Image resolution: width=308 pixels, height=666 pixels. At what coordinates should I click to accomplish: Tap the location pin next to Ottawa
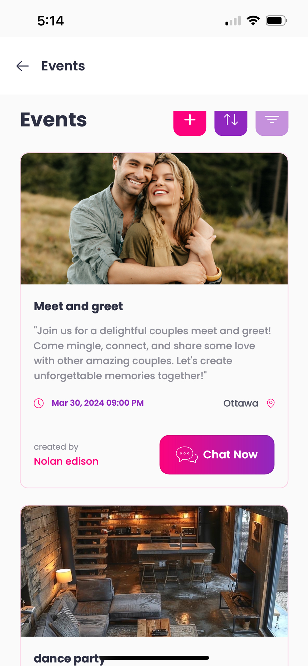(x=271, y=403)
